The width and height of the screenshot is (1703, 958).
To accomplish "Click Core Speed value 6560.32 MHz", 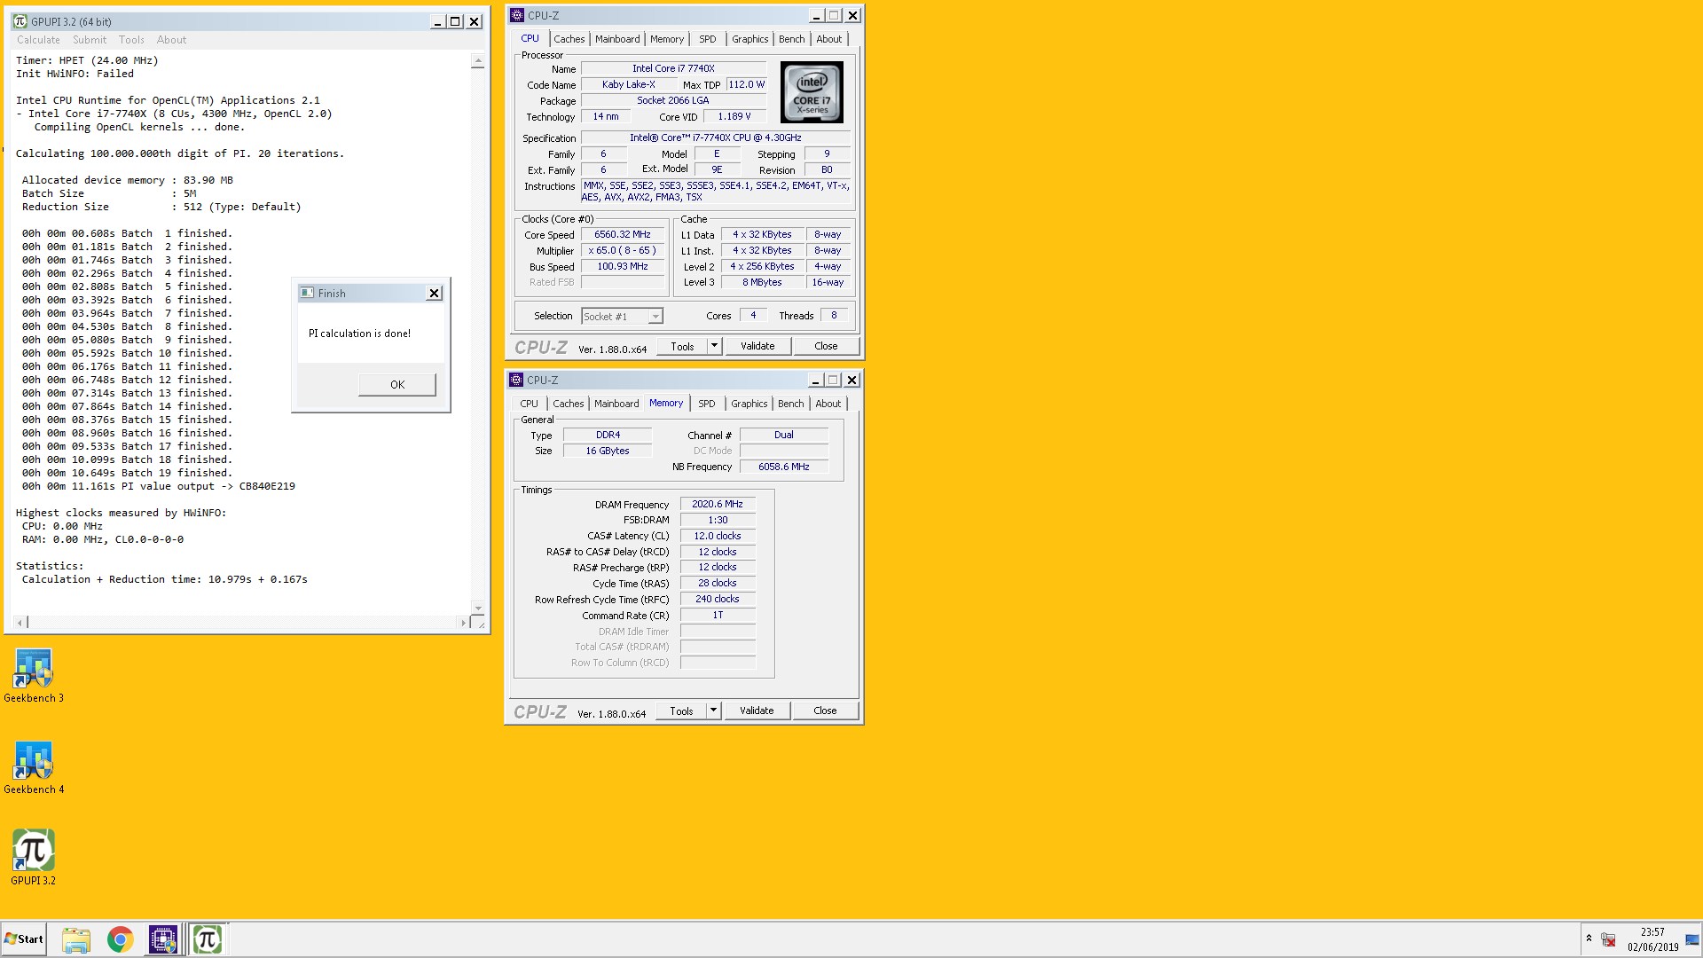I will (x=623, y=235).
